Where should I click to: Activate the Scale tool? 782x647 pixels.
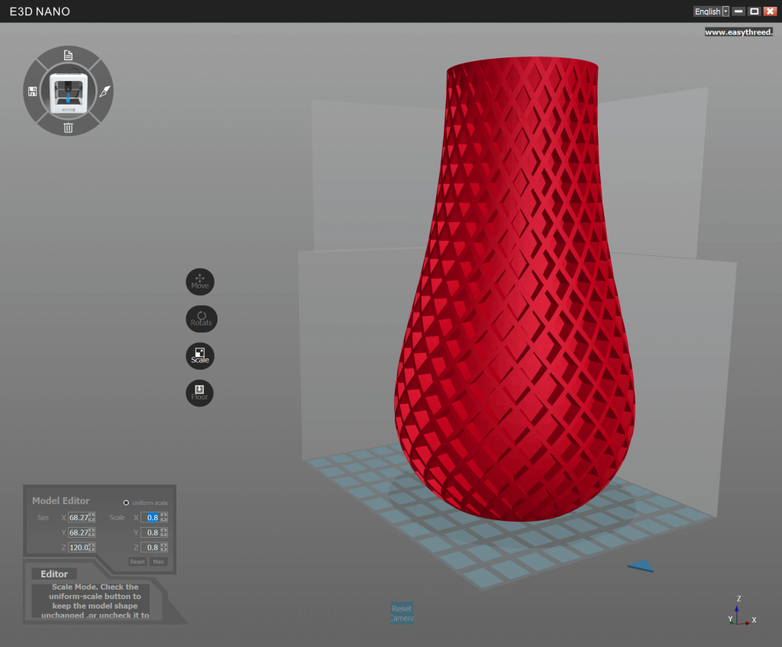199,355
